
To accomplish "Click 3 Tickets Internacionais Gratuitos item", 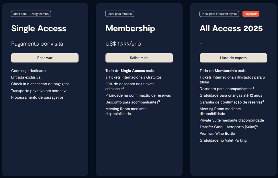I will (134, 77).
